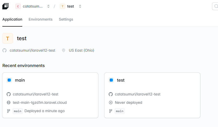Click blue status square on test environment
The height and width of the screenshot is (127, 218).
click(x=111, y=80)
